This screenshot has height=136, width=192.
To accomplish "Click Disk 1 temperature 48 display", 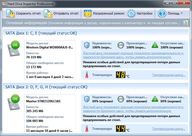I will 121,75.
